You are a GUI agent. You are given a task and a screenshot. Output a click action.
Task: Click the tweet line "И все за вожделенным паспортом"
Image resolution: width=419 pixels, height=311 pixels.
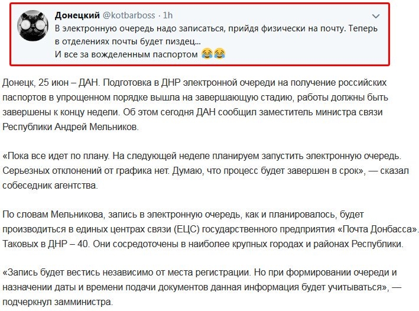coord(125,55)
